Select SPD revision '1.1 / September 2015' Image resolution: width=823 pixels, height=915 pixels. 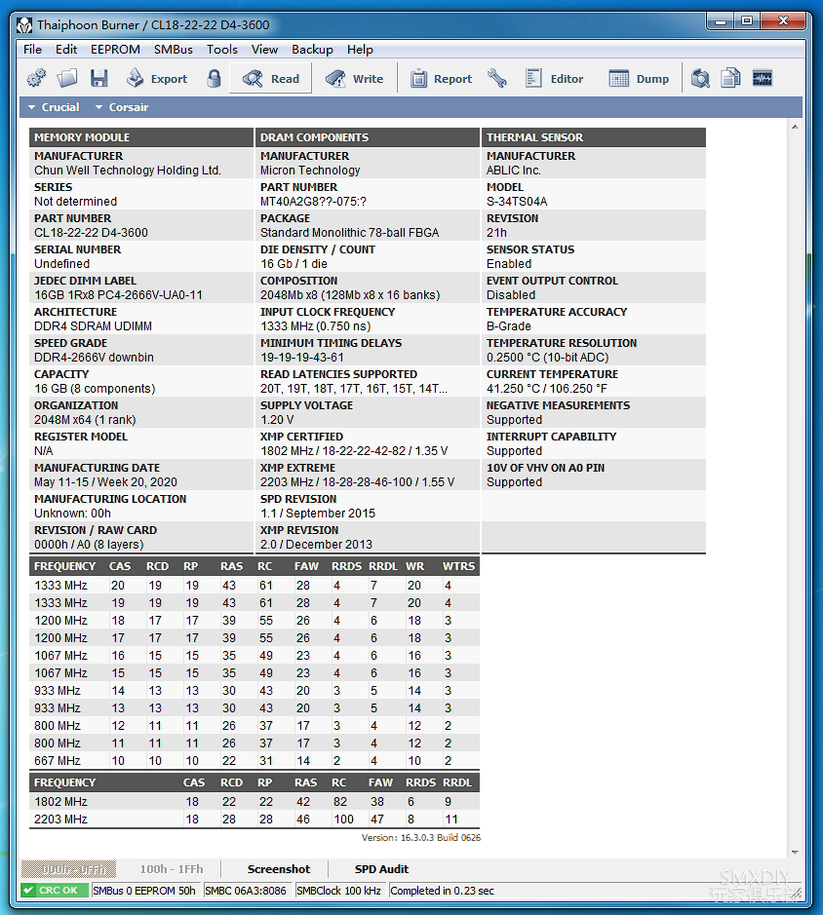pyautogui.click(x=318, y=514)
